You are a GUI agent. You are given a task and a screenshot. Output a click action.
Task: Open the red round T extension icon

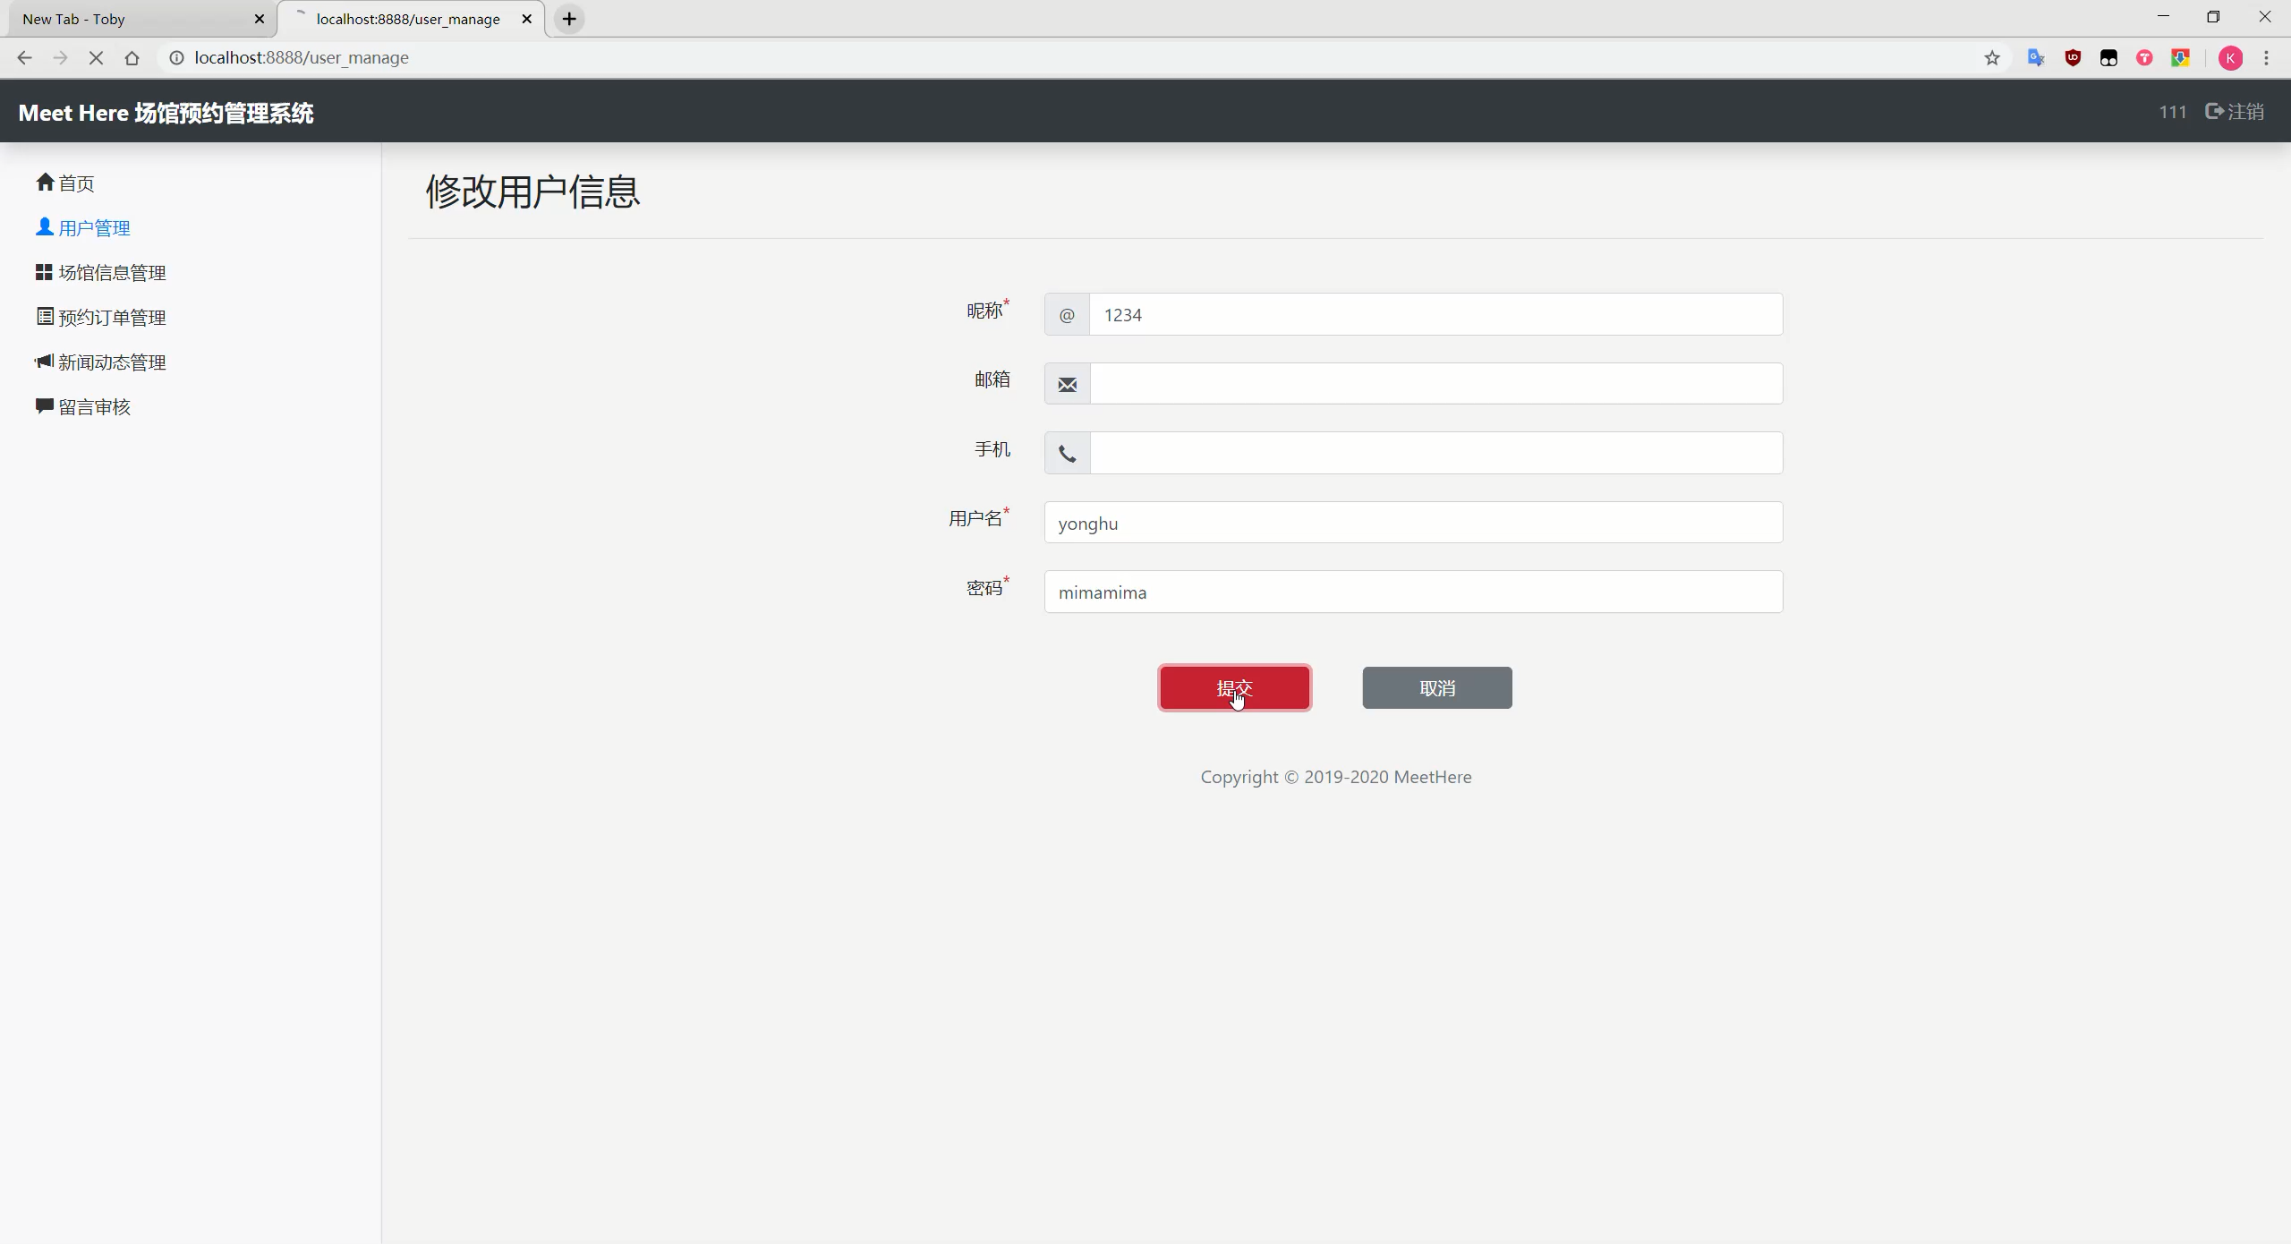[2144, 58]
